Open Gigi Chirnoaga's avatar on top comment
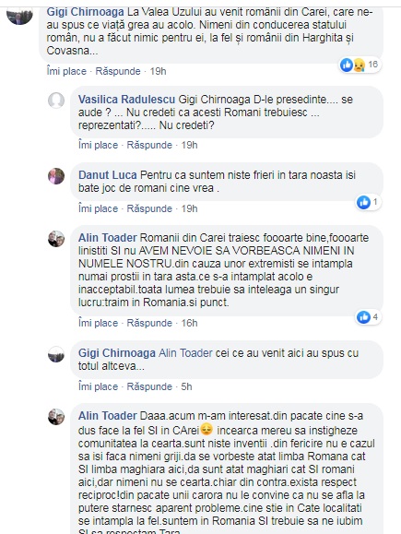The height and width of the screenshot is (534, 401). pos(19,16)
